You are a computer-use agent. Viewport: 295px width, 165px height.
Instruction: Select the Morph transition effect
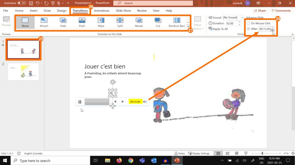(x=44, y=22)
